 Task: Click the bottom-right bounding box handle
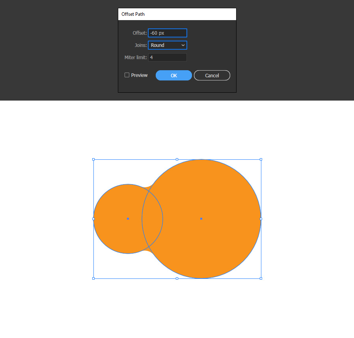[261, 278]
